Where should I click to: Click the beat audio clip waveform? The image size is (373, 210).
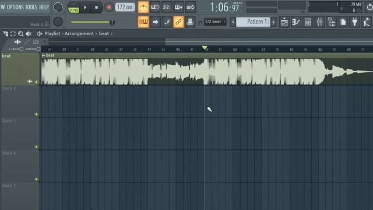coord(207,71)
